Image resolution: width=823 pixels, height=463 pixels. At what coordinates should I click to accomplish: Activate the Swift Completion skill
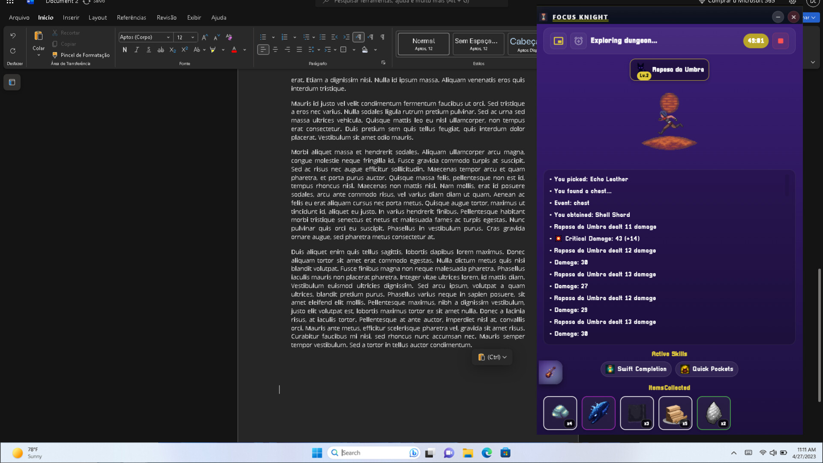pos(636,369)
